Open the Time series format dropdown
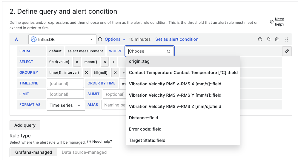The width and height of the screenshot is (298, 160). 66,105
